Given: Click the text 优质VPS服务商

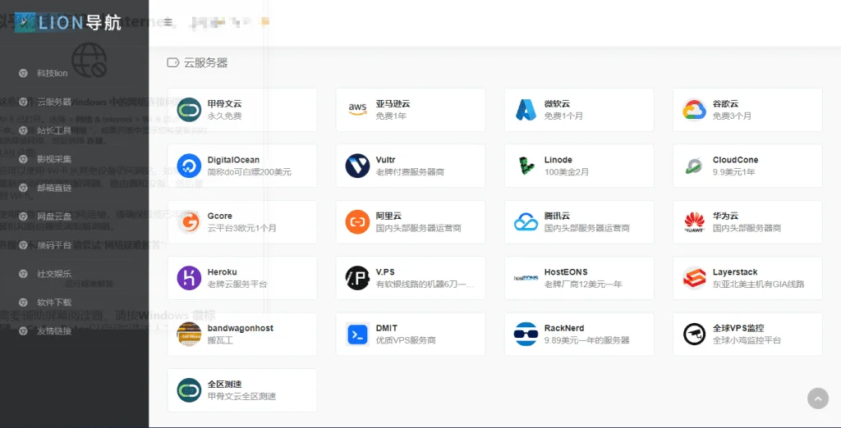Looking at the screenshot, I should [x=406, y=340].
